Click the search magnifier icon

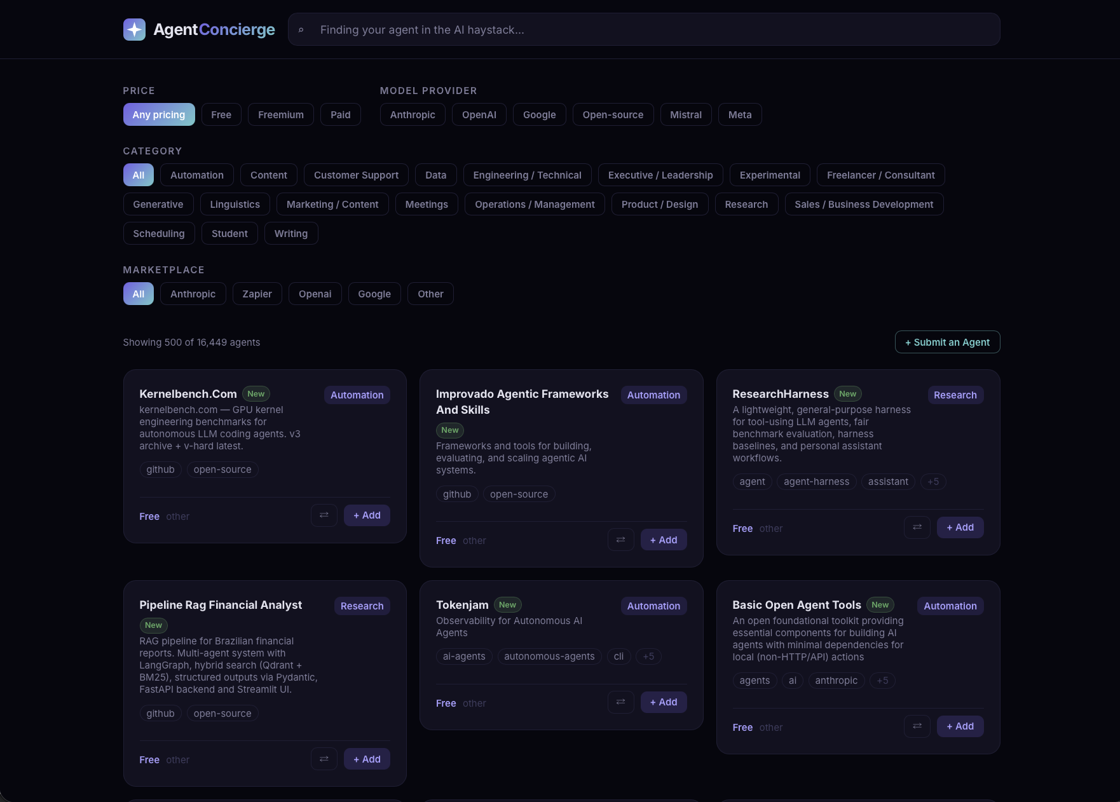point(301,30)
